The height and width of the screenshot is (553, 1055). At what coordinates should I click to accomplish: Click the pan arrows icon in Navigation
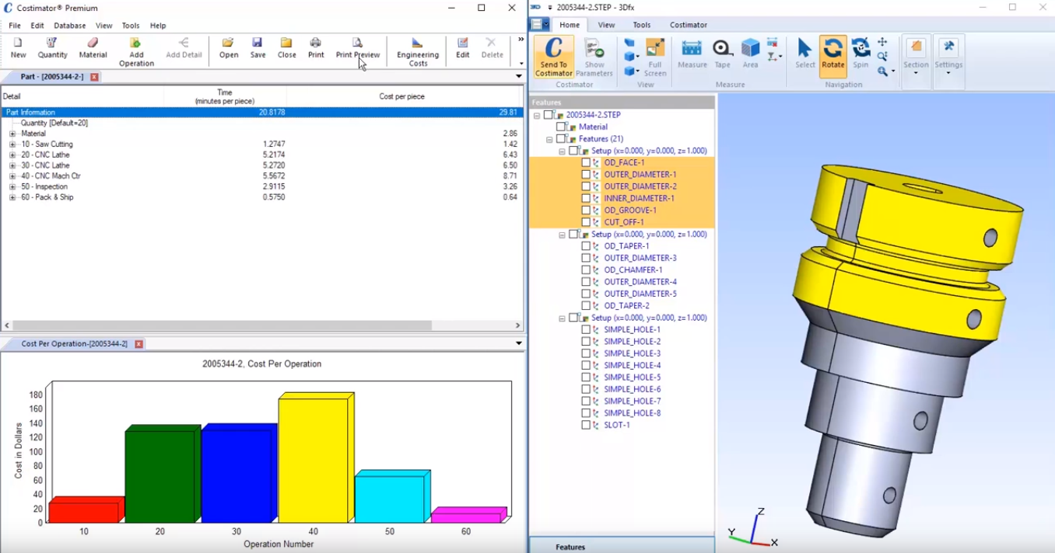(882, 43)
